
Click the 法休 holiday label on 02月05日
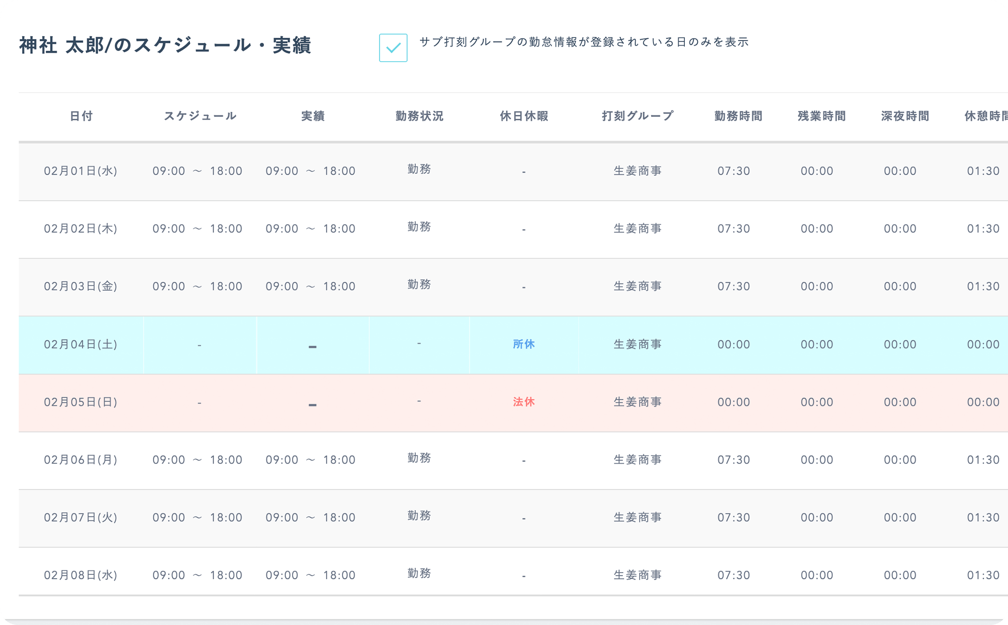coord(524,402)
